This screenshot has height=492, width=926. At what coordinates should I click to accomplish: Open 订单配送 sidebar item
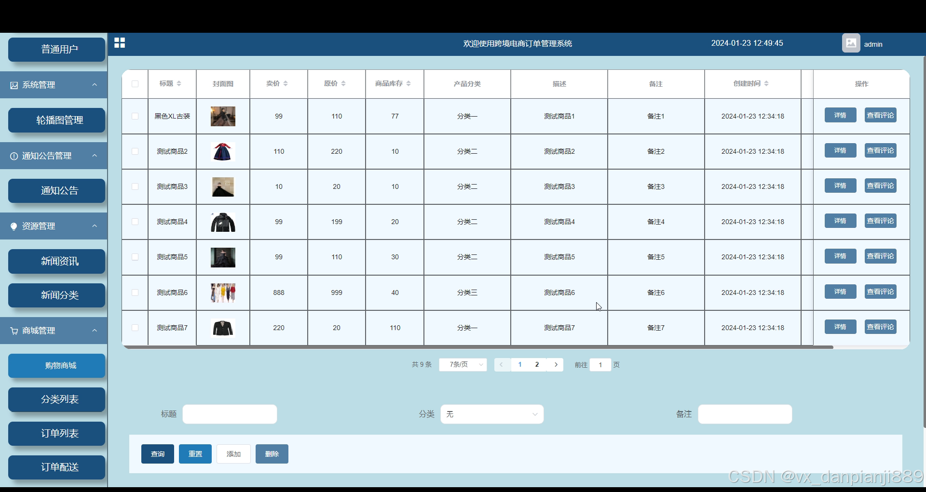click(57, 467)
